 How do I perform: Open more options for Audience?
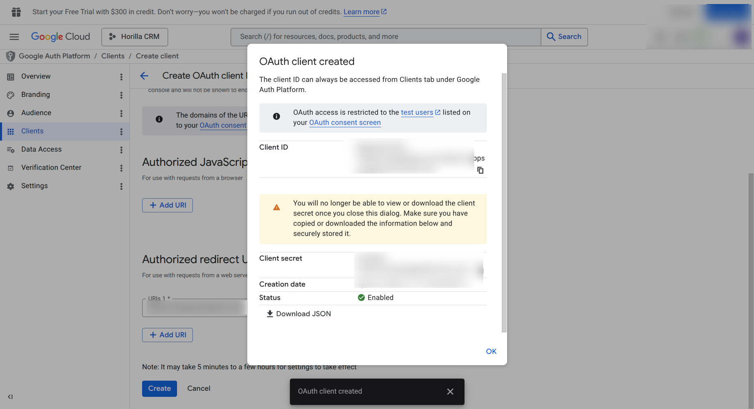tap(121, 113)
